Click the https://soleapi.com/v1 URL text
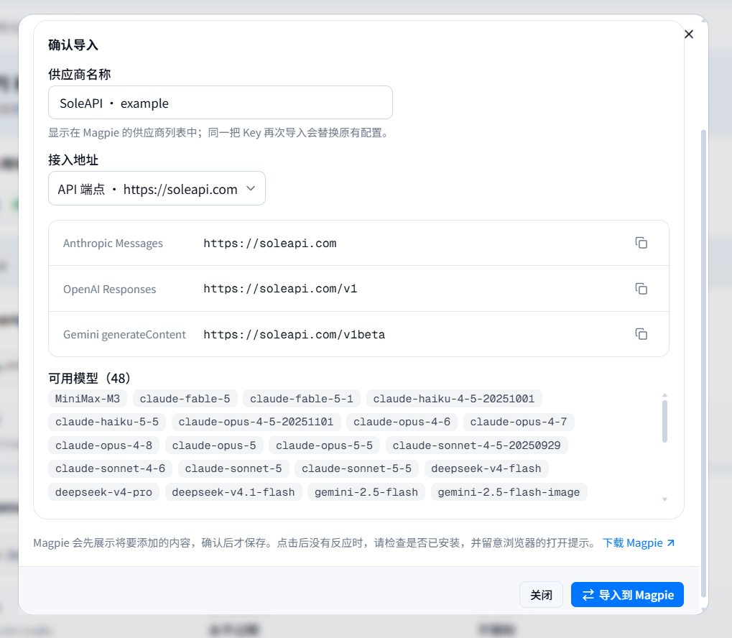Image resolution: width=732 pixels, height=638 pixels. [280, 289]
